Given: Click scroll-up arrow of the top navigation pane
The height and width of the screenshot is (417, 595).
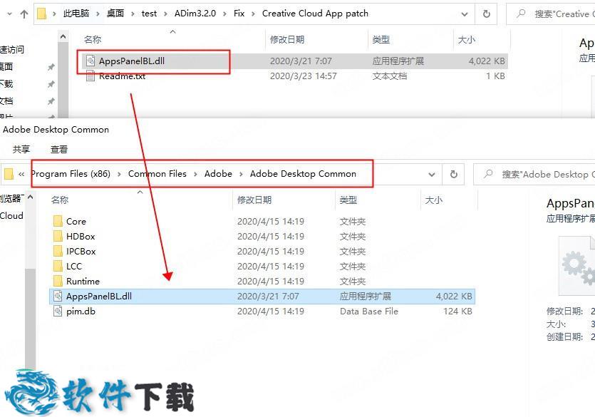Looking at the screenshot, I should point(63,37).
